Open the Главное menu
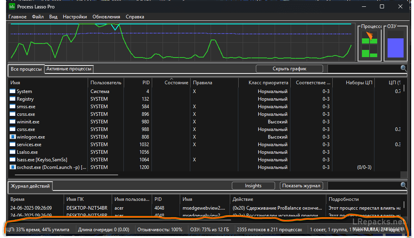The height and width of the screenshot is (238, 414). click(x=18, y=17)
